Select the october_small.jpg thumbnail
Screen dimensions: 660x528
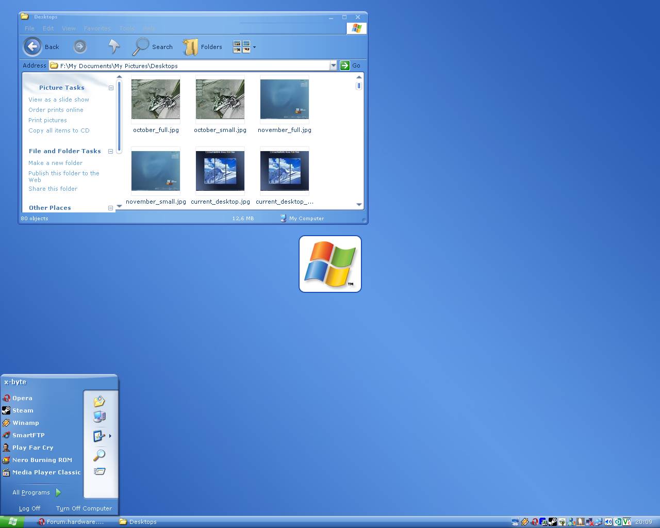220,99
